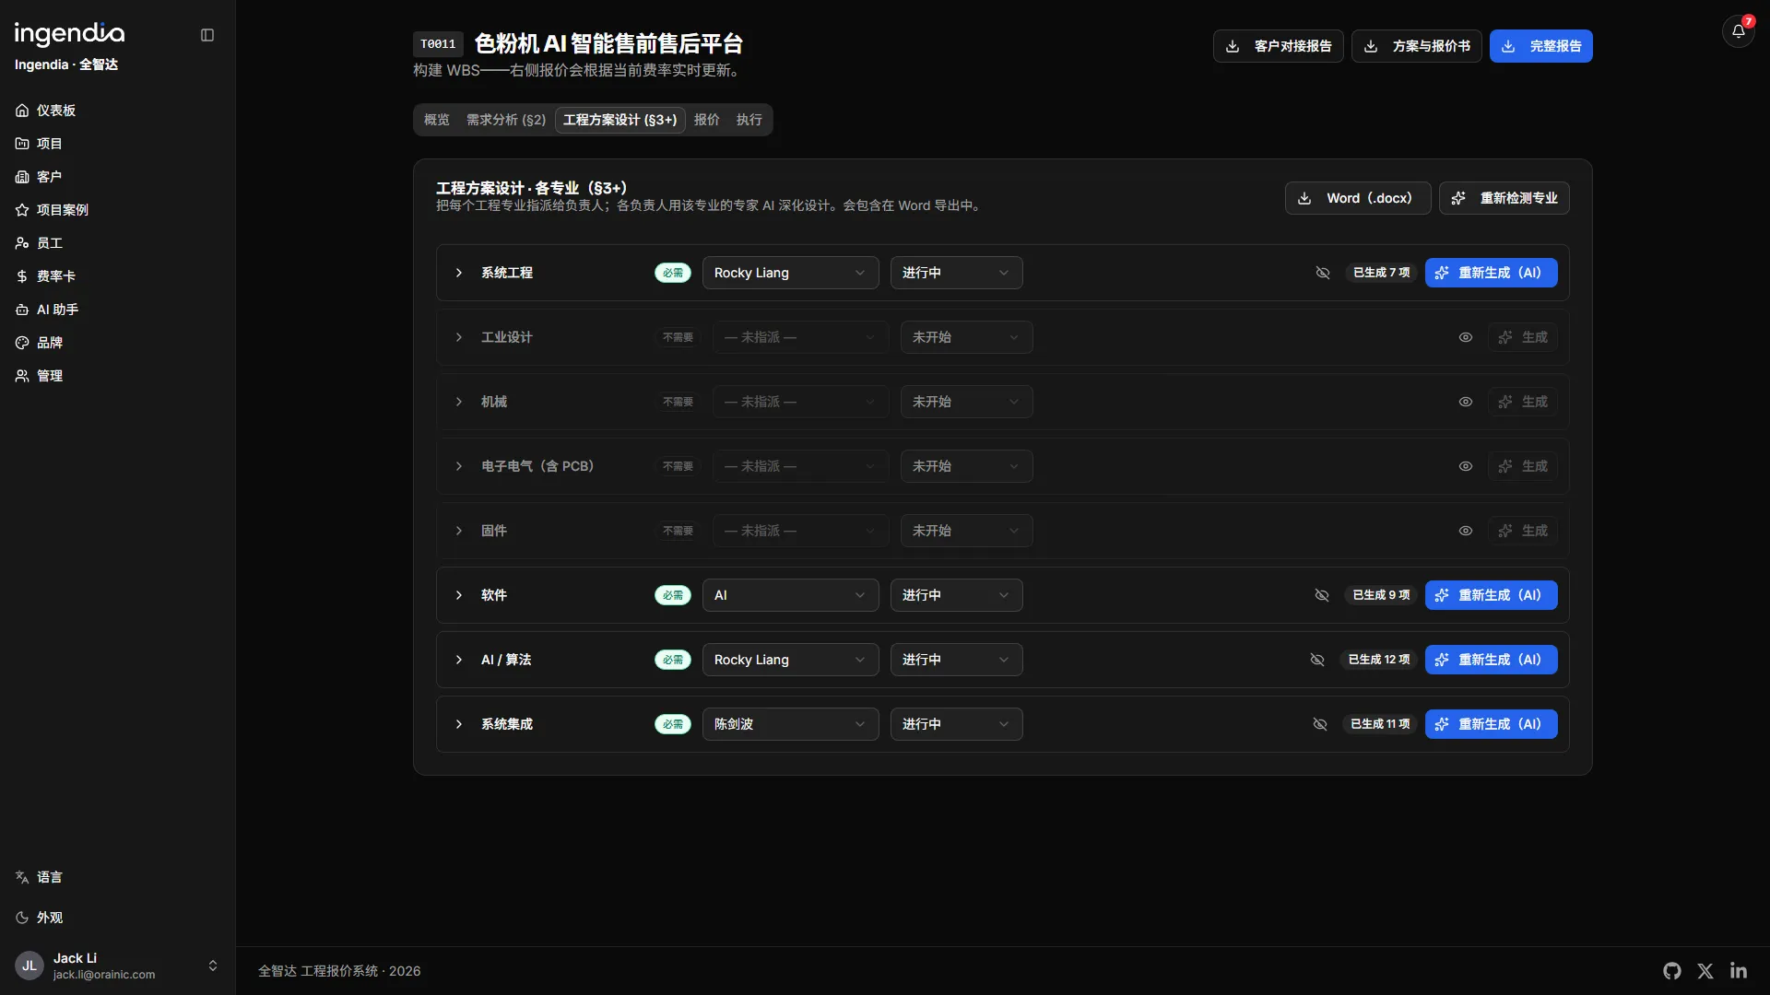Switch to the 报价 tab
This screenshot has width=1770, height=995.
click(x=707, y=120)
